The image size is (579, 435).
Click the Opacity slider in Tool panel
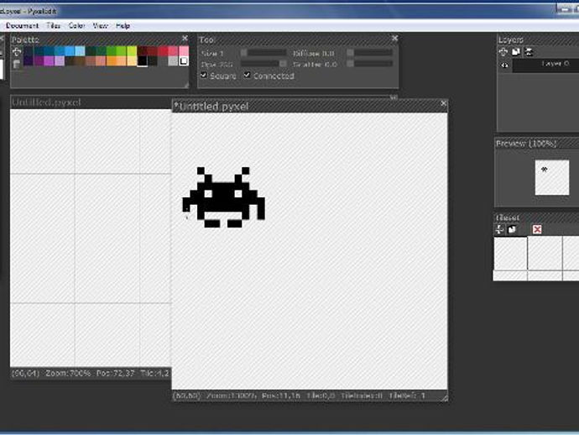263,64
